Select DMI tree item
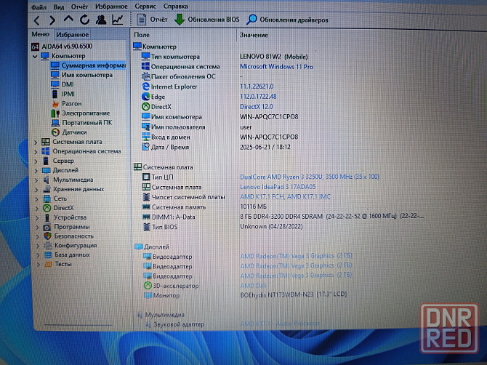The image size is (487, 365). (63, 84)
